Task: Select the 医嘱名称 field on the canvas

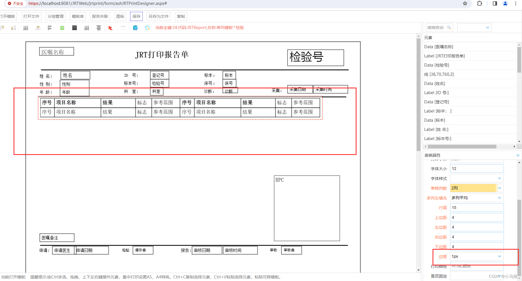Action: click(x=57, y=51)
